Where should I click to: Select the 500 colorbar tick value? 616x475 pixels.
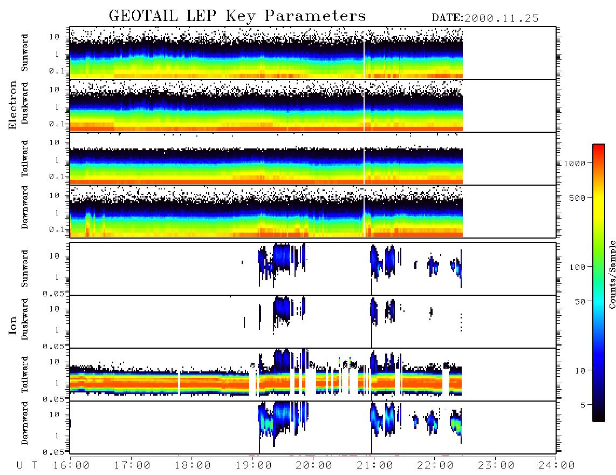578,198
